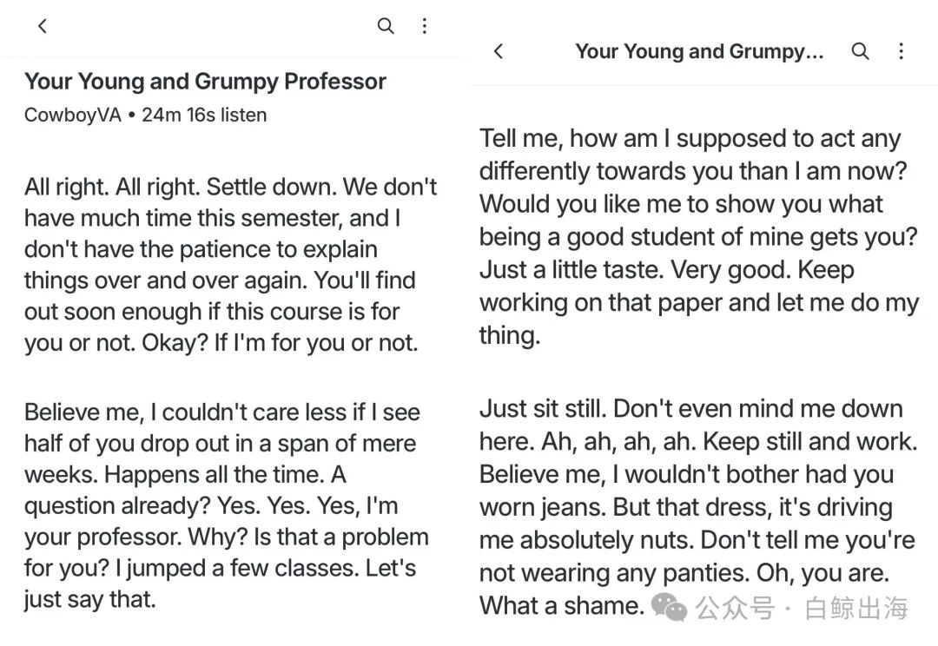
Task: Tap the paragraph starting Tell me, how am I
Action: click(x=698, y=237)
